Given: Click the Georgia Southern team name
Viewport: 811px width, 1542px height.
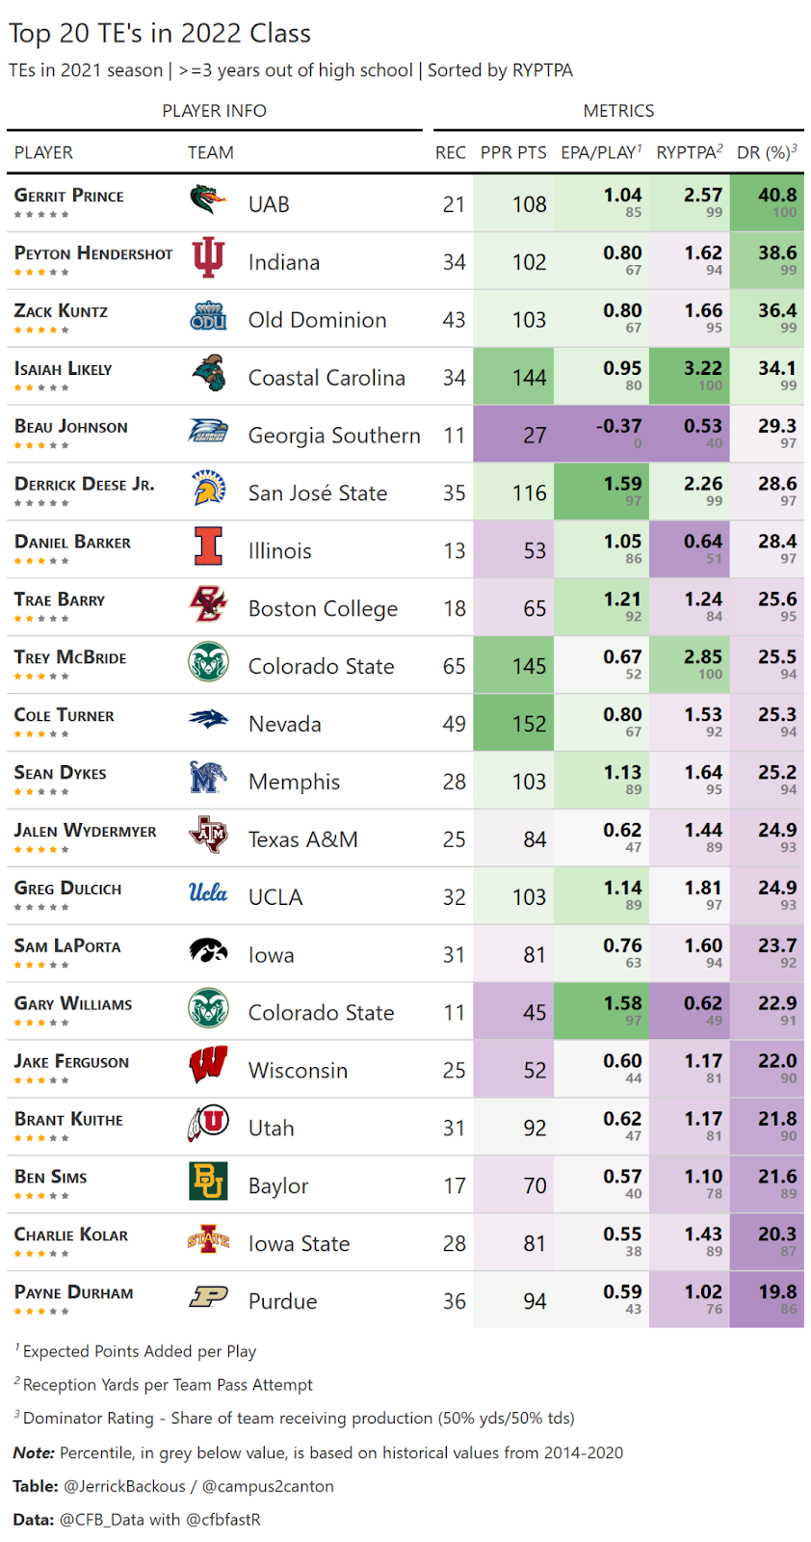Looking at the screenshot, I should click(334, 436).
